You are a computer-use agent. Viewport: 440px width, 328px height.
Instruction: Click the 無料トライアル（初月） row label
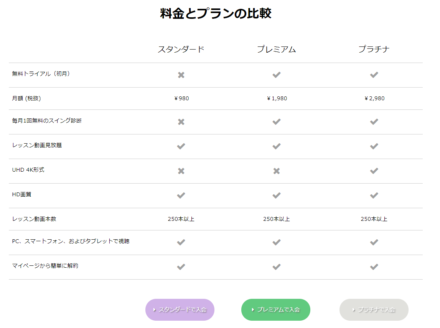[x=41, y=74]
